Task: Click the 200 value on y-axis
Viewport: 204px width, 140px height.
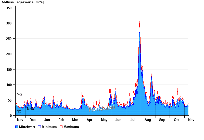Action: [x=9, y=54]
